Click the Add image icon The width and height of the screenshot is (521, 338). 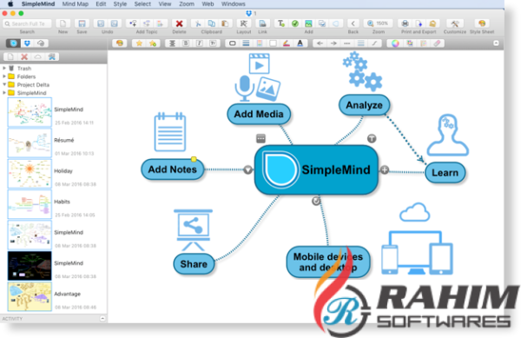pyautogui.click(x=308, y=23)
